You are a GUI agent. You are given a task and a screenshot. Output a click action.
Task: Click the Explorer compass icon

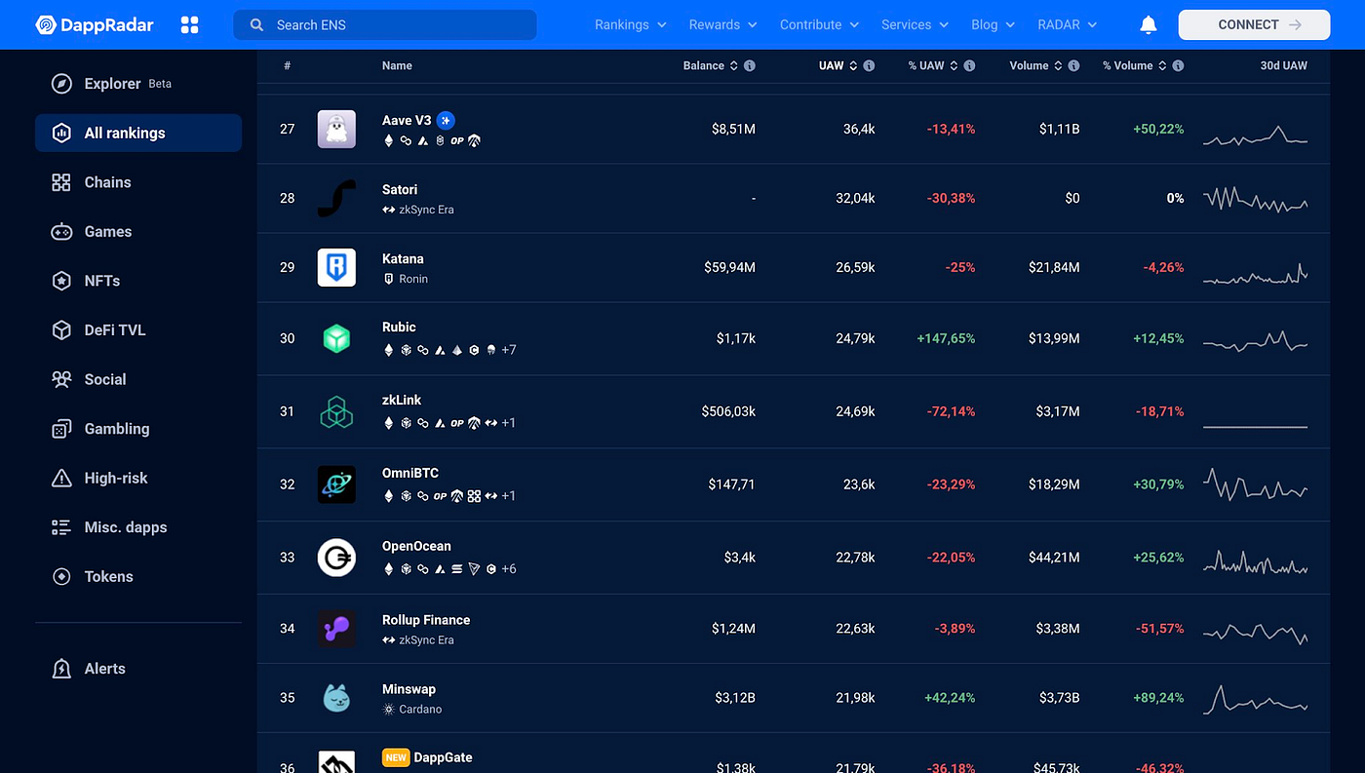pos(61,84)
